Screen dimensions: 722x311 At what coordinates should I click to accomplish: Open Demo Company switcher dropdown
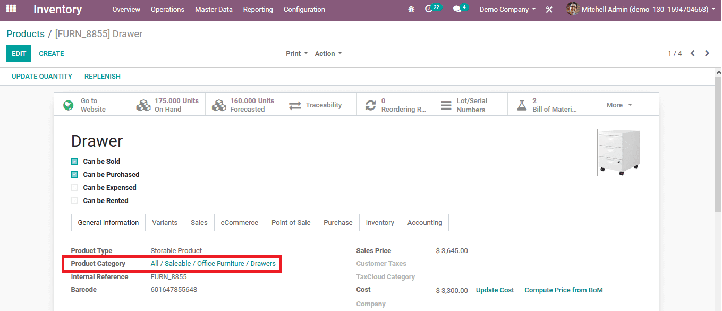[507, 10]
